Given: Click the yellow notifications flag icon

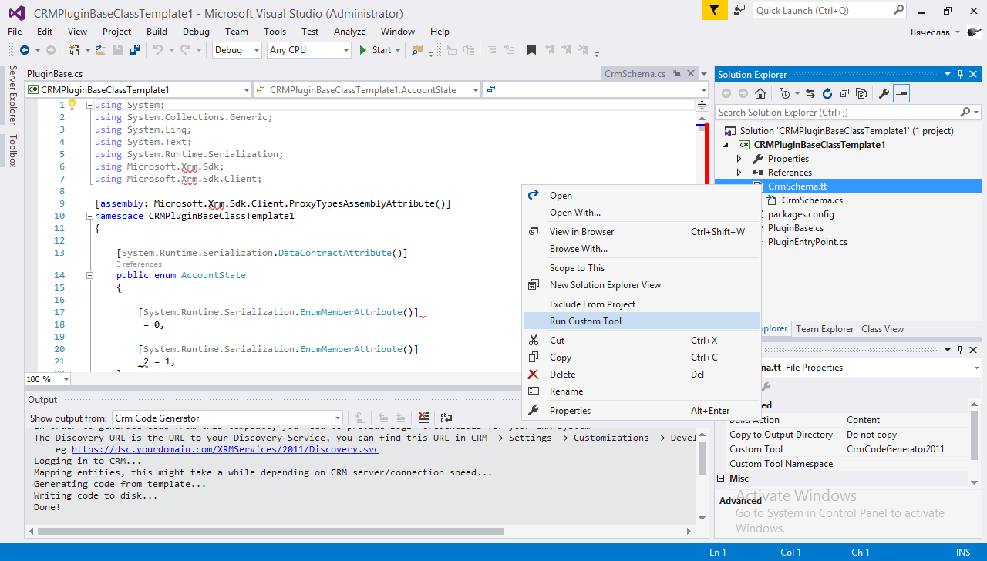Looking at the screenshot, I should 714,10.
